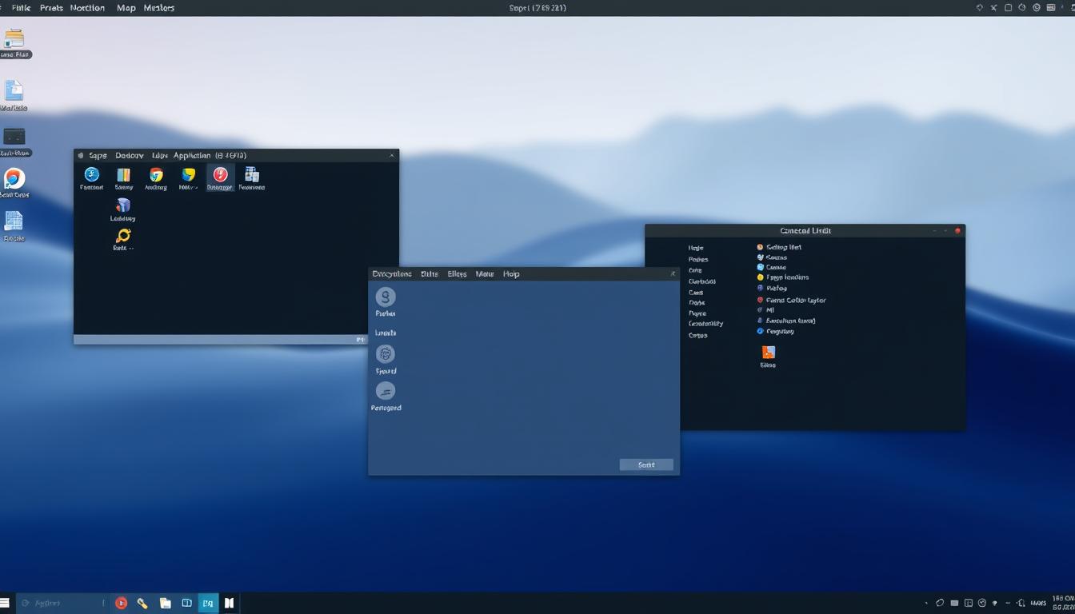Open the Password settings icon in the center window
The image size is (1075, 614).
tap(386, 392)
